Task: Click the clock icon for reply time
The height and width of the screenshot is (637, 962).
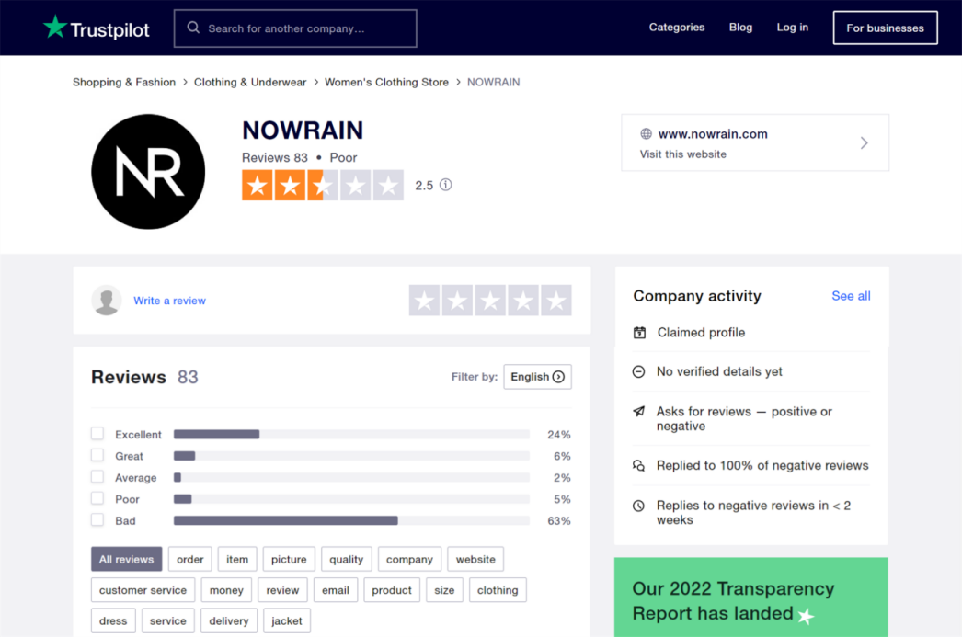Action: pyautogui.click(x=639, y=506)
